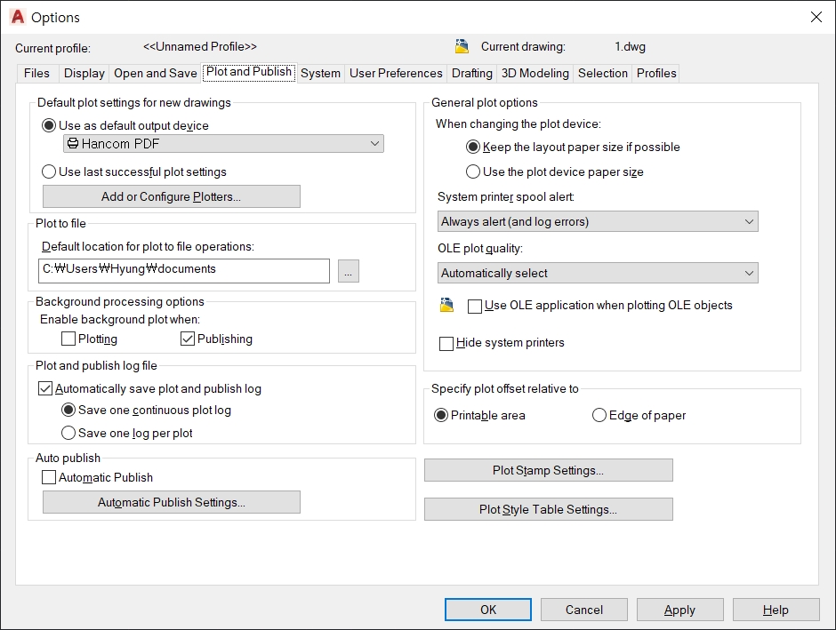Open the User Preferences tab
This screenshot has height=630, width=836.
(396, 73)
